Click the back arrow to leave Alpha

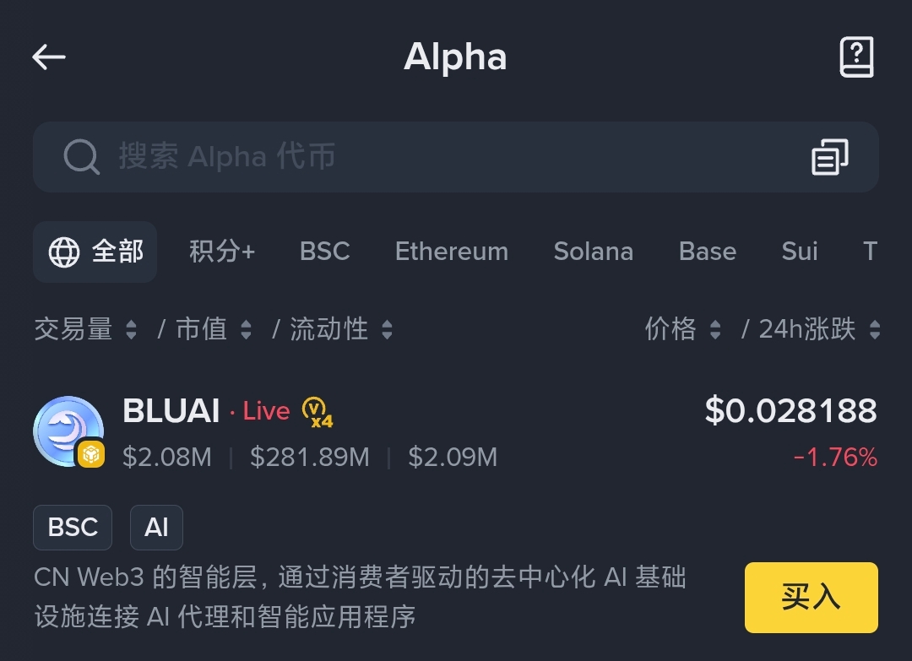[48, 57]
